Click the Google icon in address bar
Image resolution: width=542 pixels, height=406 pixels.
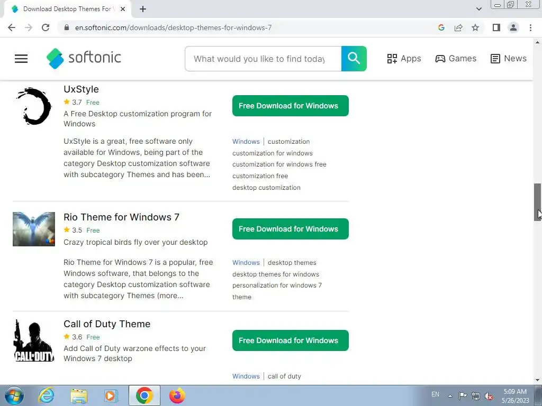tap(441, 27)
